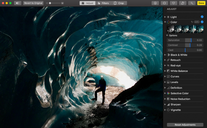Click Revert to Original

pyautogui.click(x=33, y=3)
